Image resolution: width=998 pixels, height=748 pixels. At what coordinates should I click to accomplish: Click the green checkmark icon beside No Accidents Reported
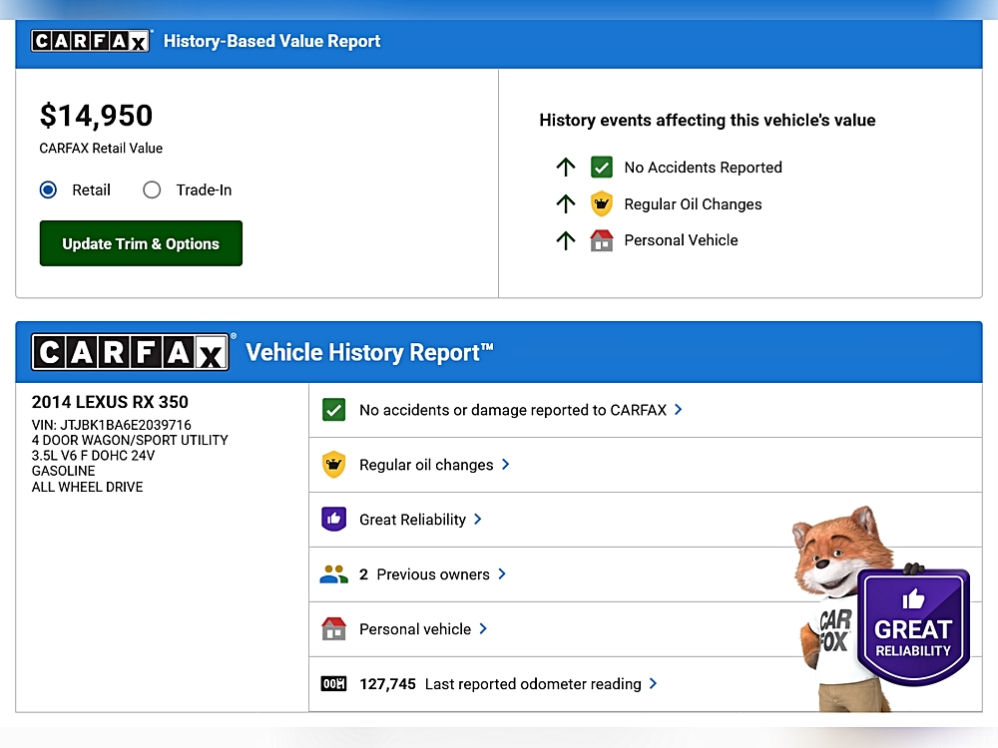tap(601, 168)
